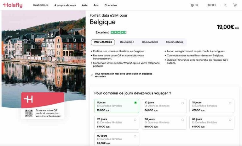Go to the Aide page
242x146 pixels.
pos(85,5)
